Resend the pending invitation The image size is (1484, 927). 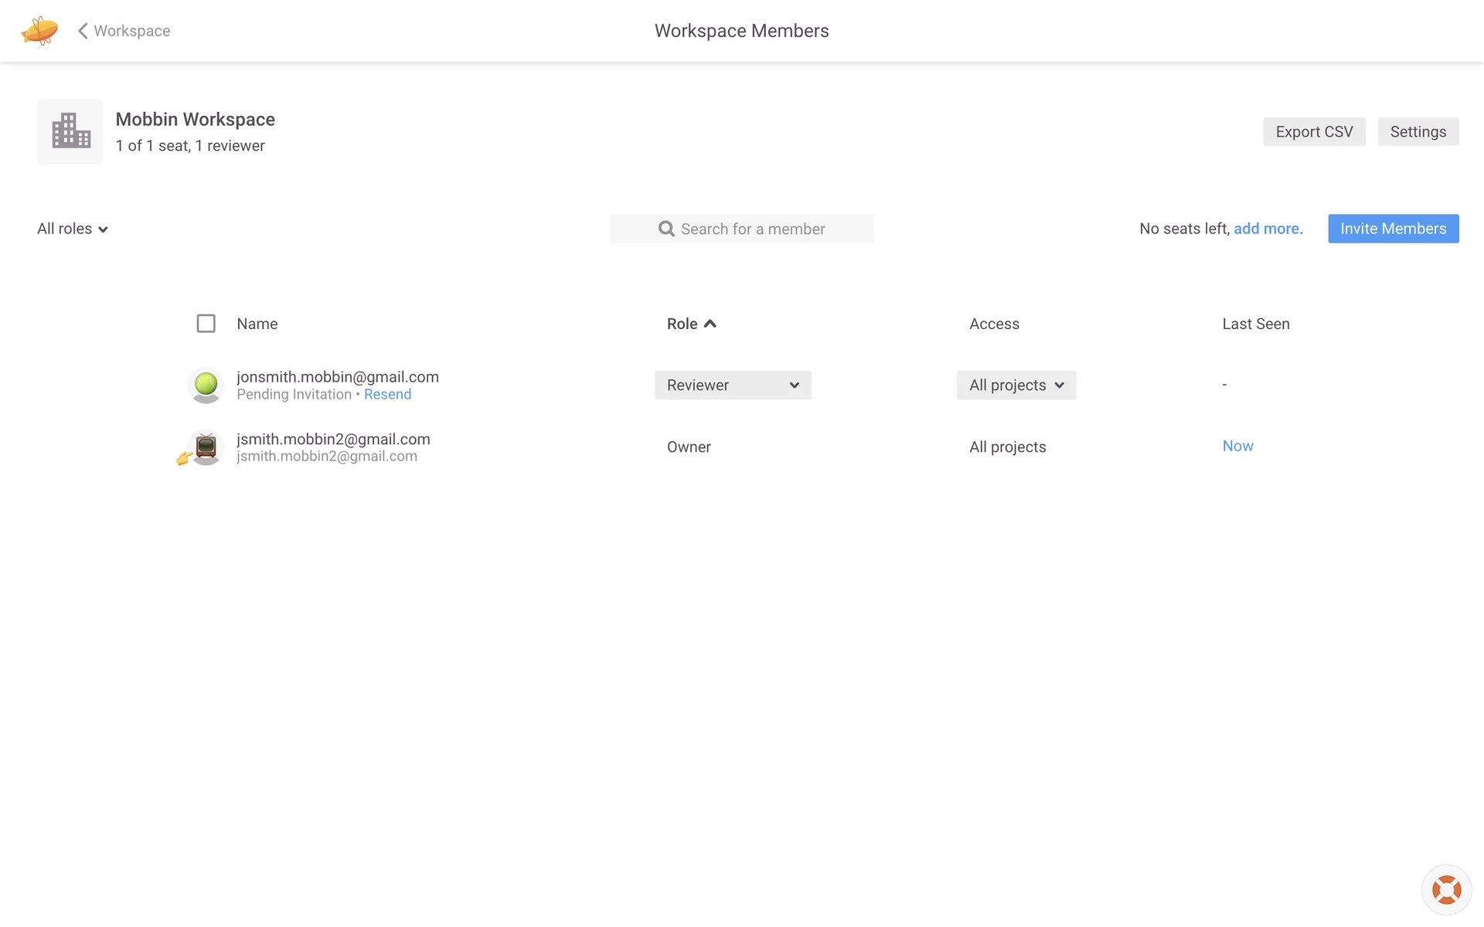[387, 395]
